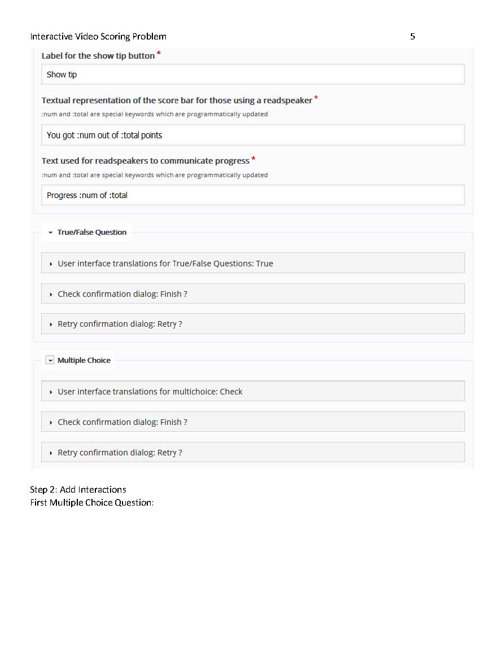Click the triangle icon beside True/False translations
The image size is (504, 658).
51,264
